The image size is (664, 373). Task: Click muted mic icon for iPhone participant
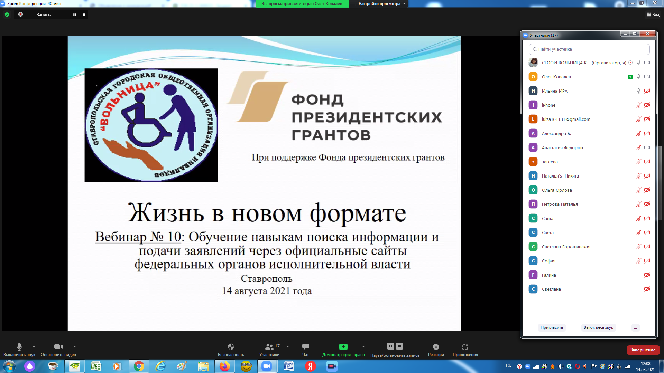639,105
